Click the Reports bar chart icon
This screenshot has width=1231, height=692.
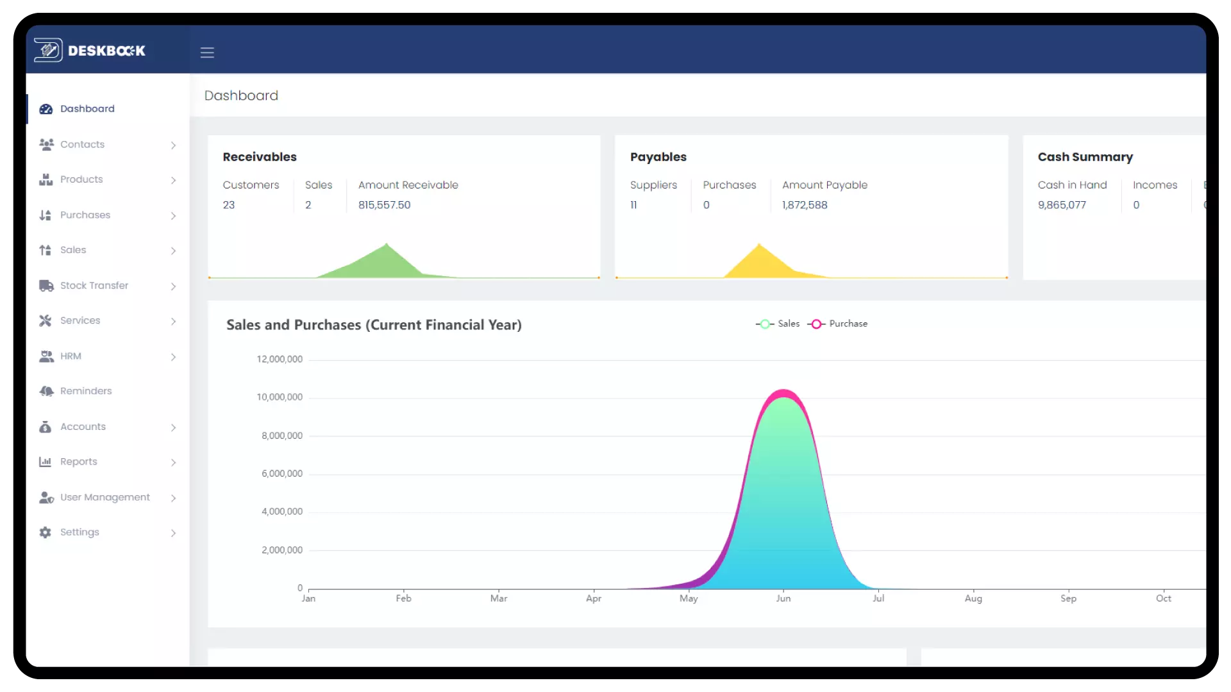point(45,462)
